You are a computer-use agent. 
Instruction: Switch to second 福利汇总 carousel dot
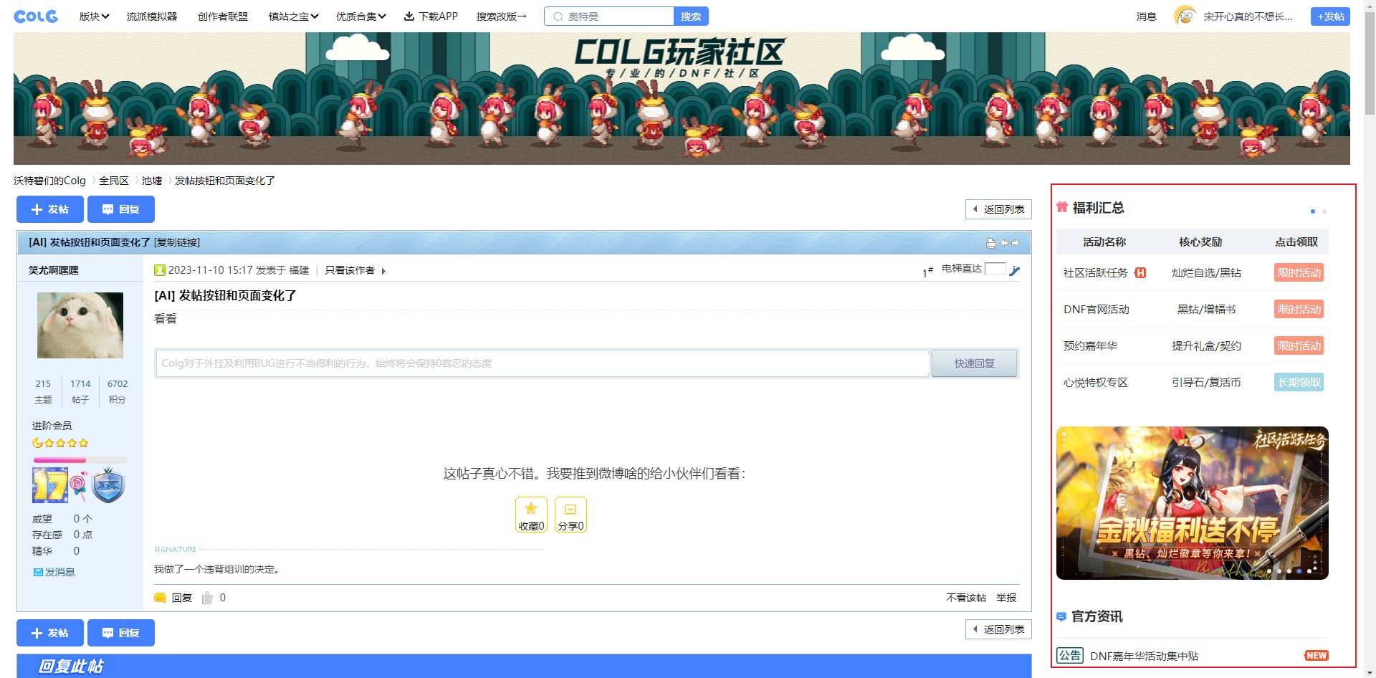click(x=1324, y=211)
